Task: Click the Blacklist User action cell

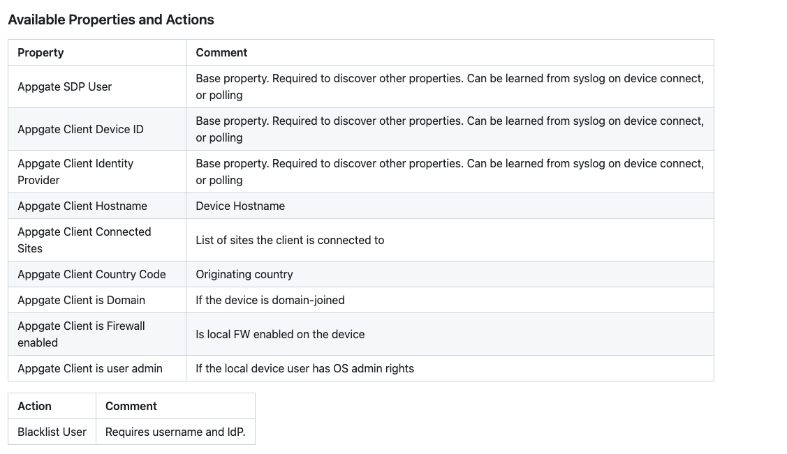Action: click(x=52, y=432)
